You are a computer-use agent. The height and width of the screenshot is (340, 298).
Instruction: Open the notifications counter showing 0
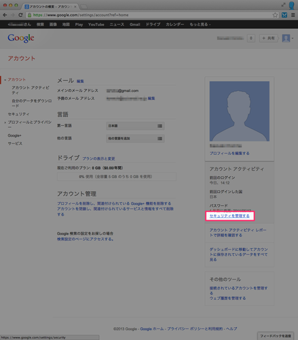(251, 38)
